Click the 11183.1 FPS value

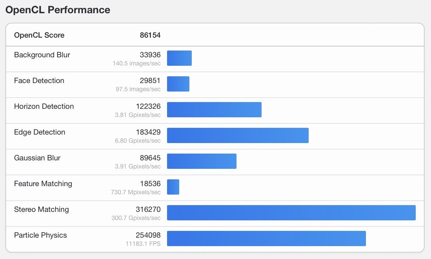pos(144,244)
